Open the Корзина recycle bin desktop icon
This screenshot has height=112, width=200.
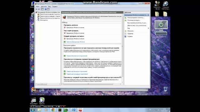[165, 90]
